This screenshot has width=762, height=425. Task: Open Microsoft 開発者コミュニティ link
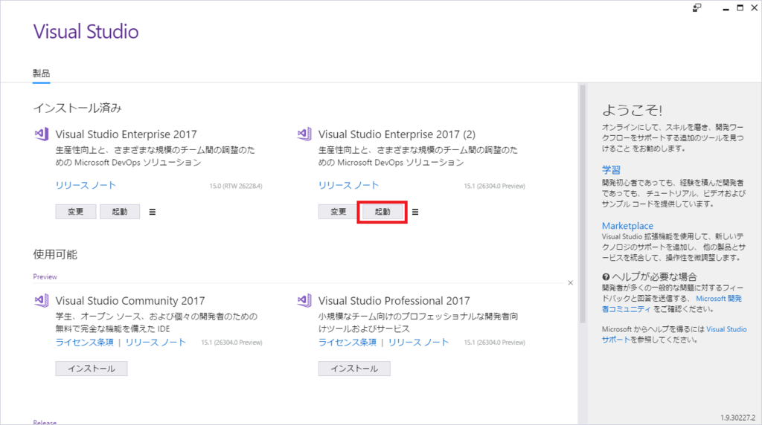pyautogui.click(x=672, y=304)
